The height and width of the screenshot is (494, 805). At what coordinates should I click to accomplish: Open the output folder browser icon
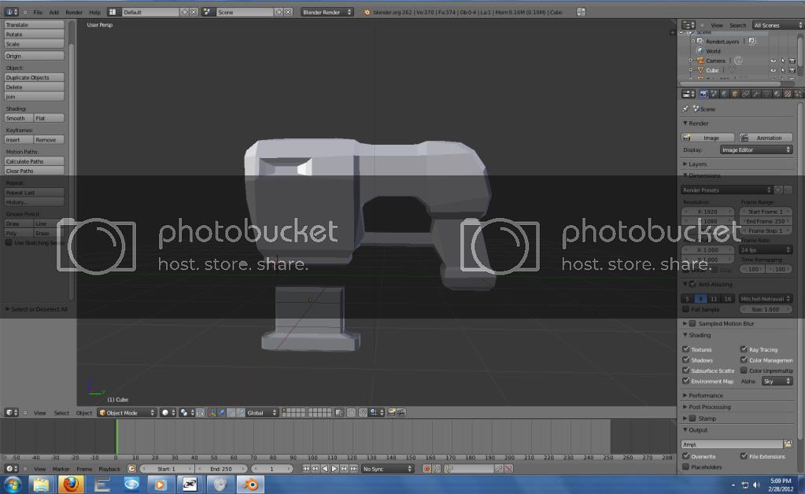point(788,444)
